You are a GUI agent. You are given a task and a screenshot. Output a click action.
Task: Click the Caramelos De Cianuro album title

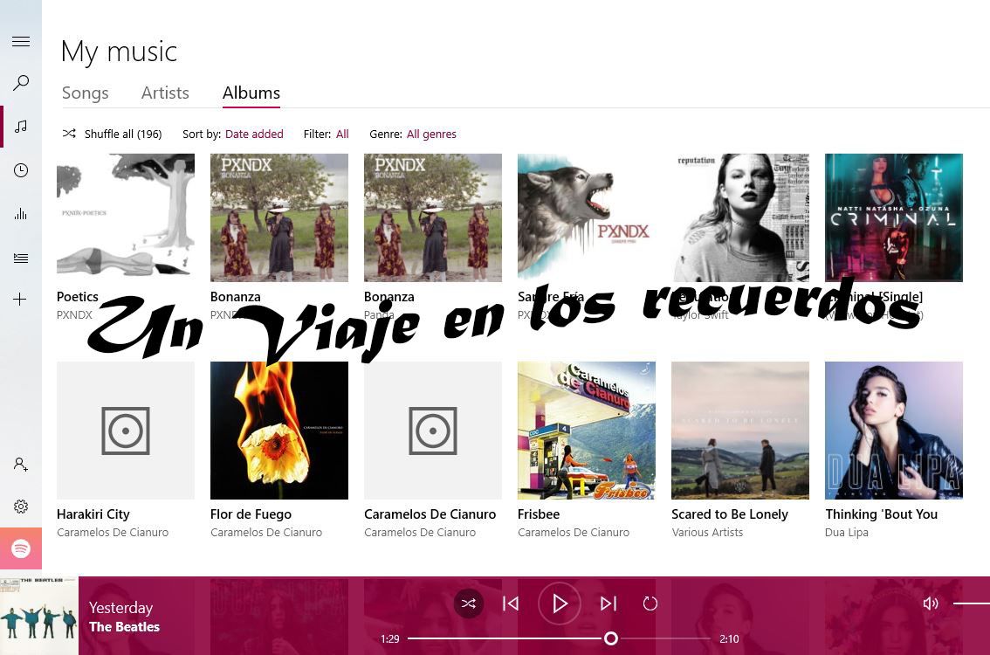point(430,514)
